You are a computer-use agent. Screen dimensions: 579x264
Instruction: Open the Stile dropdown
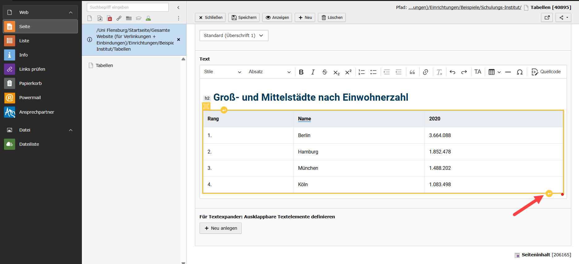point(222,72)
